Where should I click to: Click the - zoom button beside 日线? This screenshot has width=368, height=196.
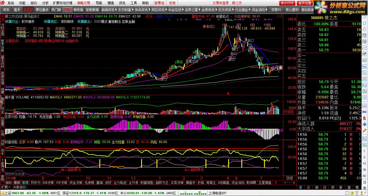point(290,183)
